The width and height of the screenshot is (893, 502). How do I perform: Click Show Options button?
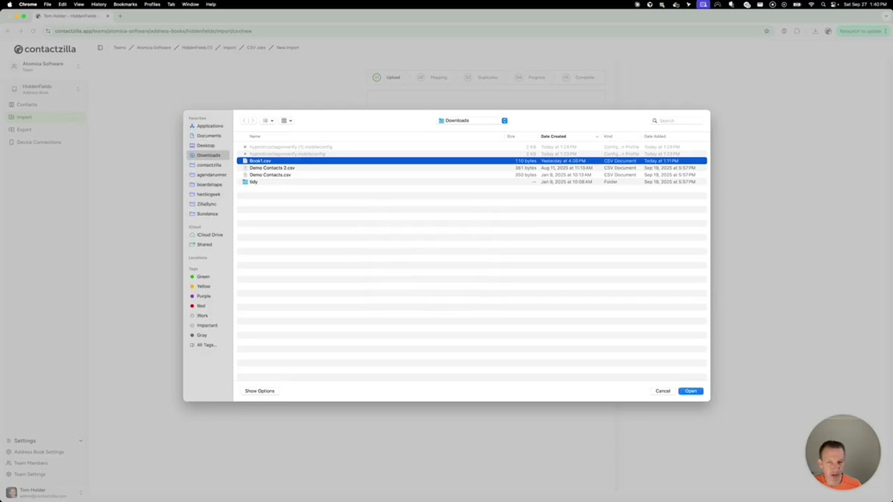[260, 391]
